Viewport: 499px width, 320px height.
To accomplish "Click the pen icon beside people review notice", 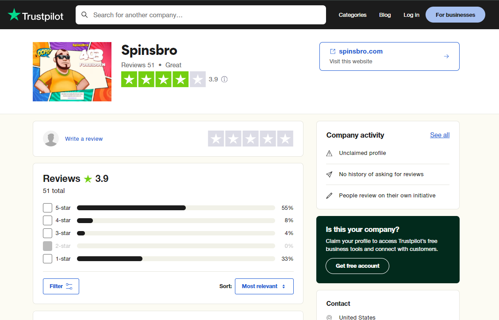I will (x=329, y=195).
